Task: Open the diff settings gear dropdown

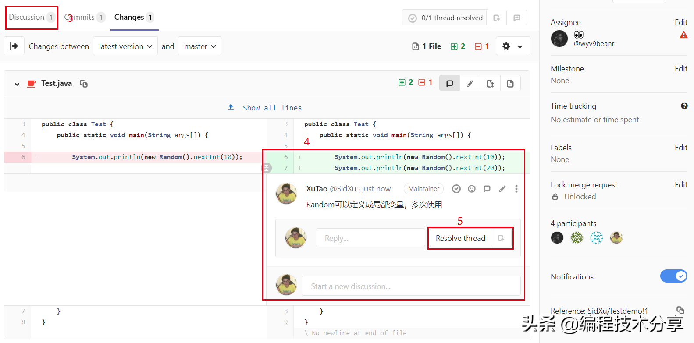Action: click(513, 46)
